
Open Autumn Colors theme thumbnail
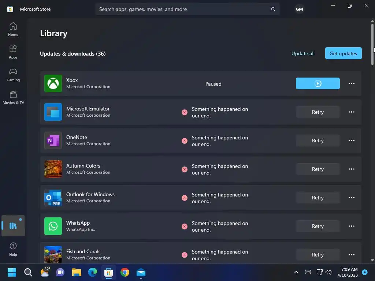click(53, 169)
